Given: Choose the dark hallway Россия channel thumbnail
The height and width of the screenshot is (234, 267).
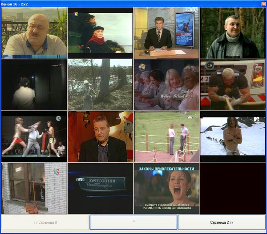Looking at the screenshot, I should pos(34,85).
